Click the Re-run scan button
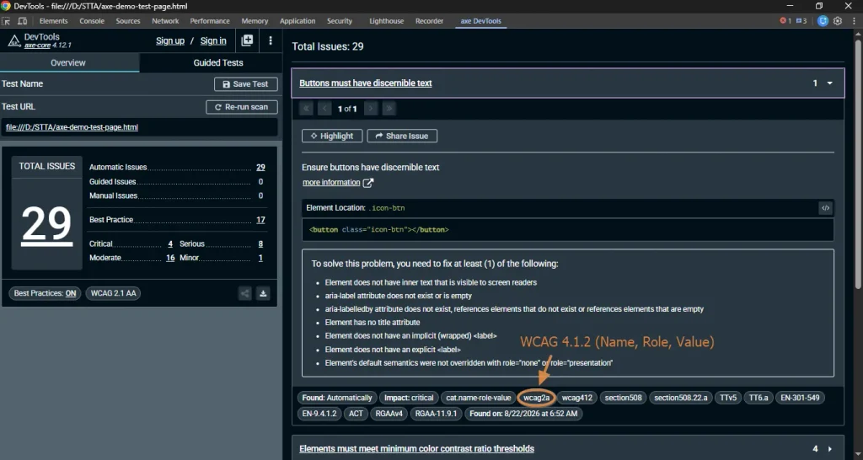The height and width of the screenshot is (460, 863). click(x=242, y=107)
